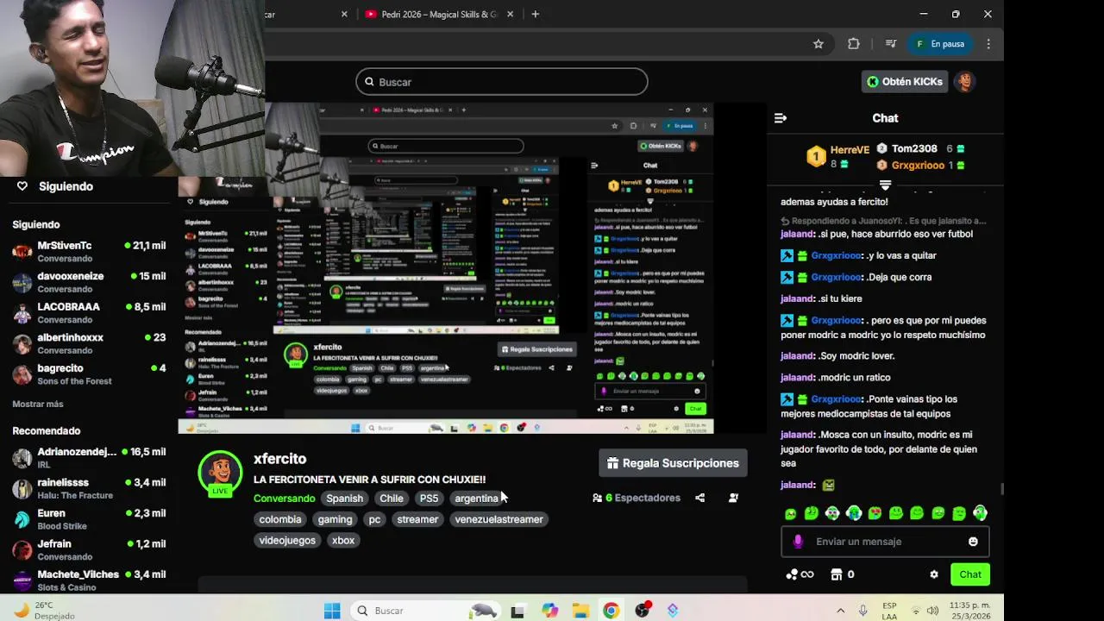Click the first quick emote in chat
The height and width of the screenshot is (621, 1104).
point(790,513)
